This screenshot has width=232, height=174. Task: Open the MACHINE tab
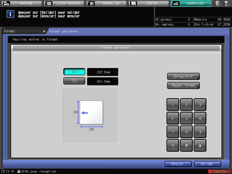pos(22,3)
